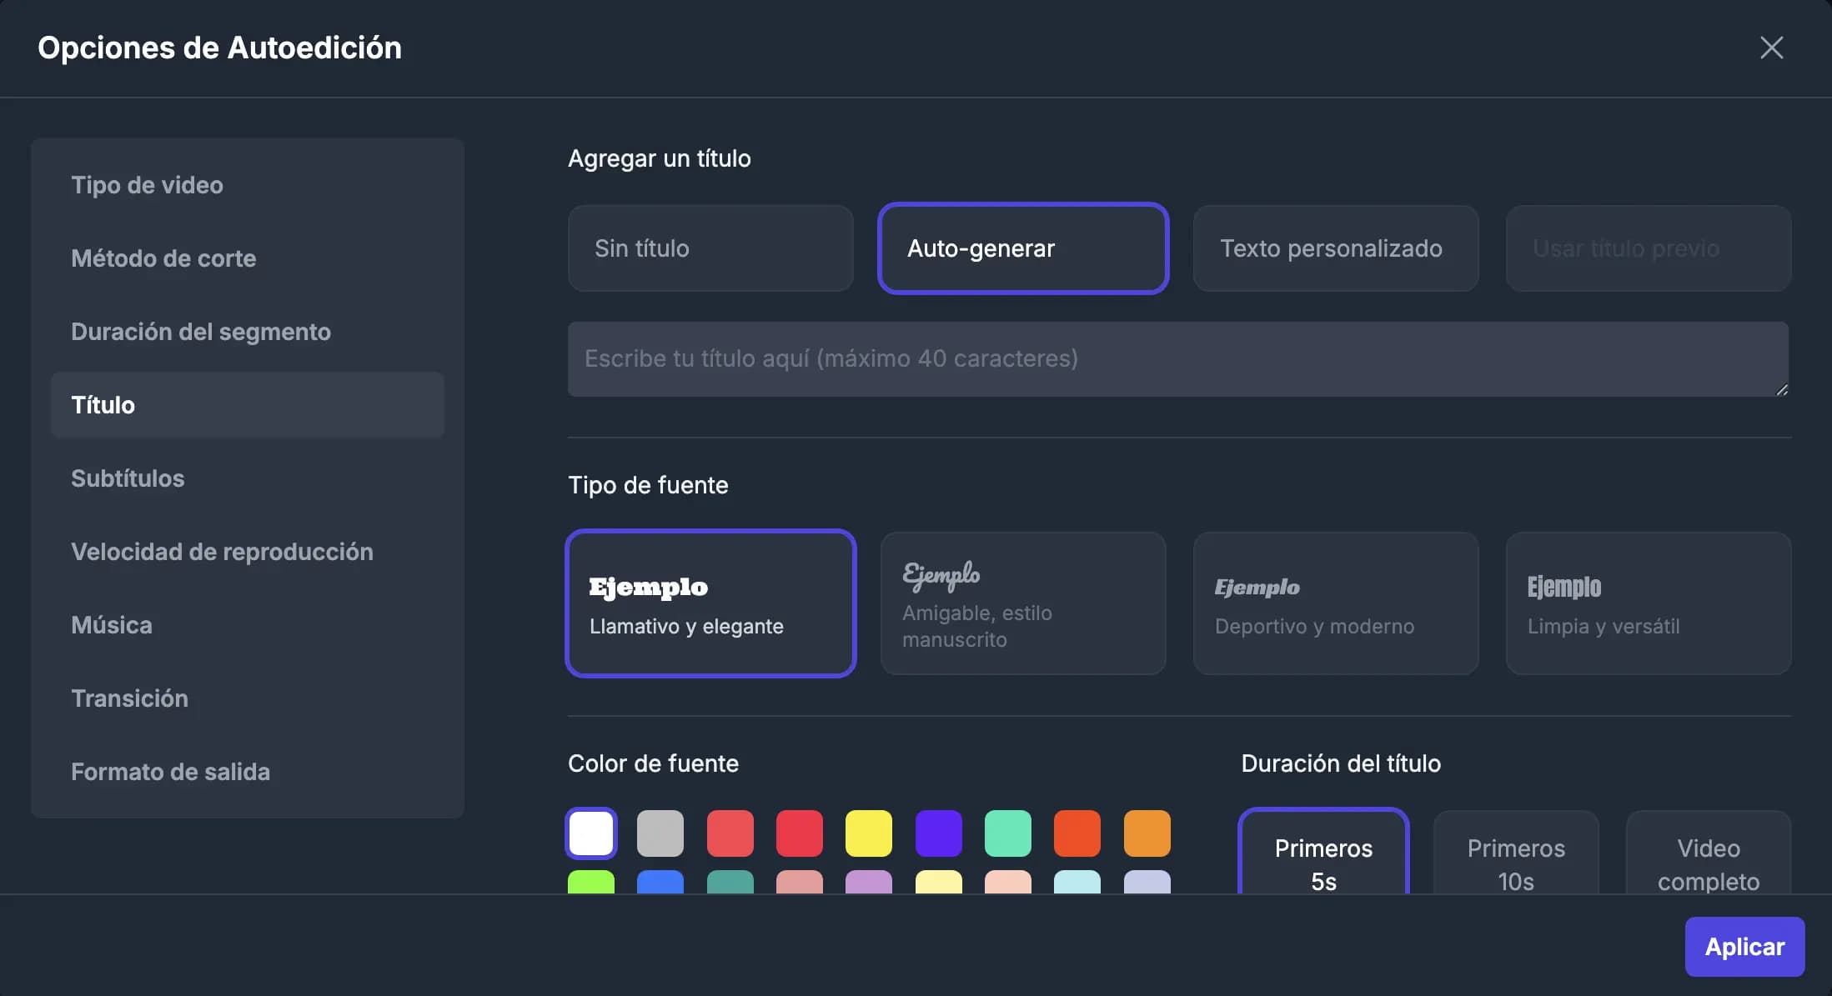Set title duration to Primeros 10s

click(x=1515, y=864)
